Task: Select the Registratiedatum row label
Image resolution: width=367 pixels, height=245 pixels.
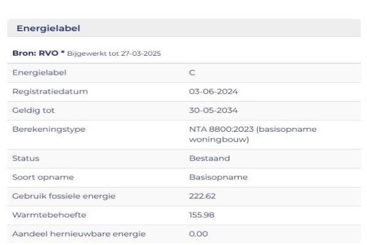Action: (50, 92)
